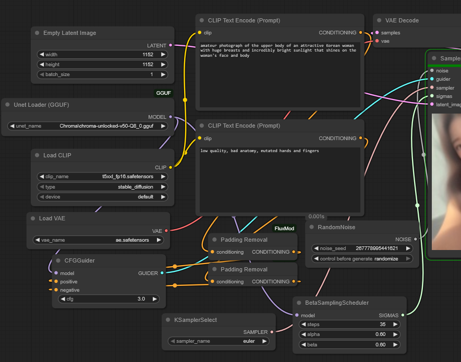461x362 pixels.
Task: Click the SAMPLER output socket on KSamplerSelect
Action: (272, 332)
